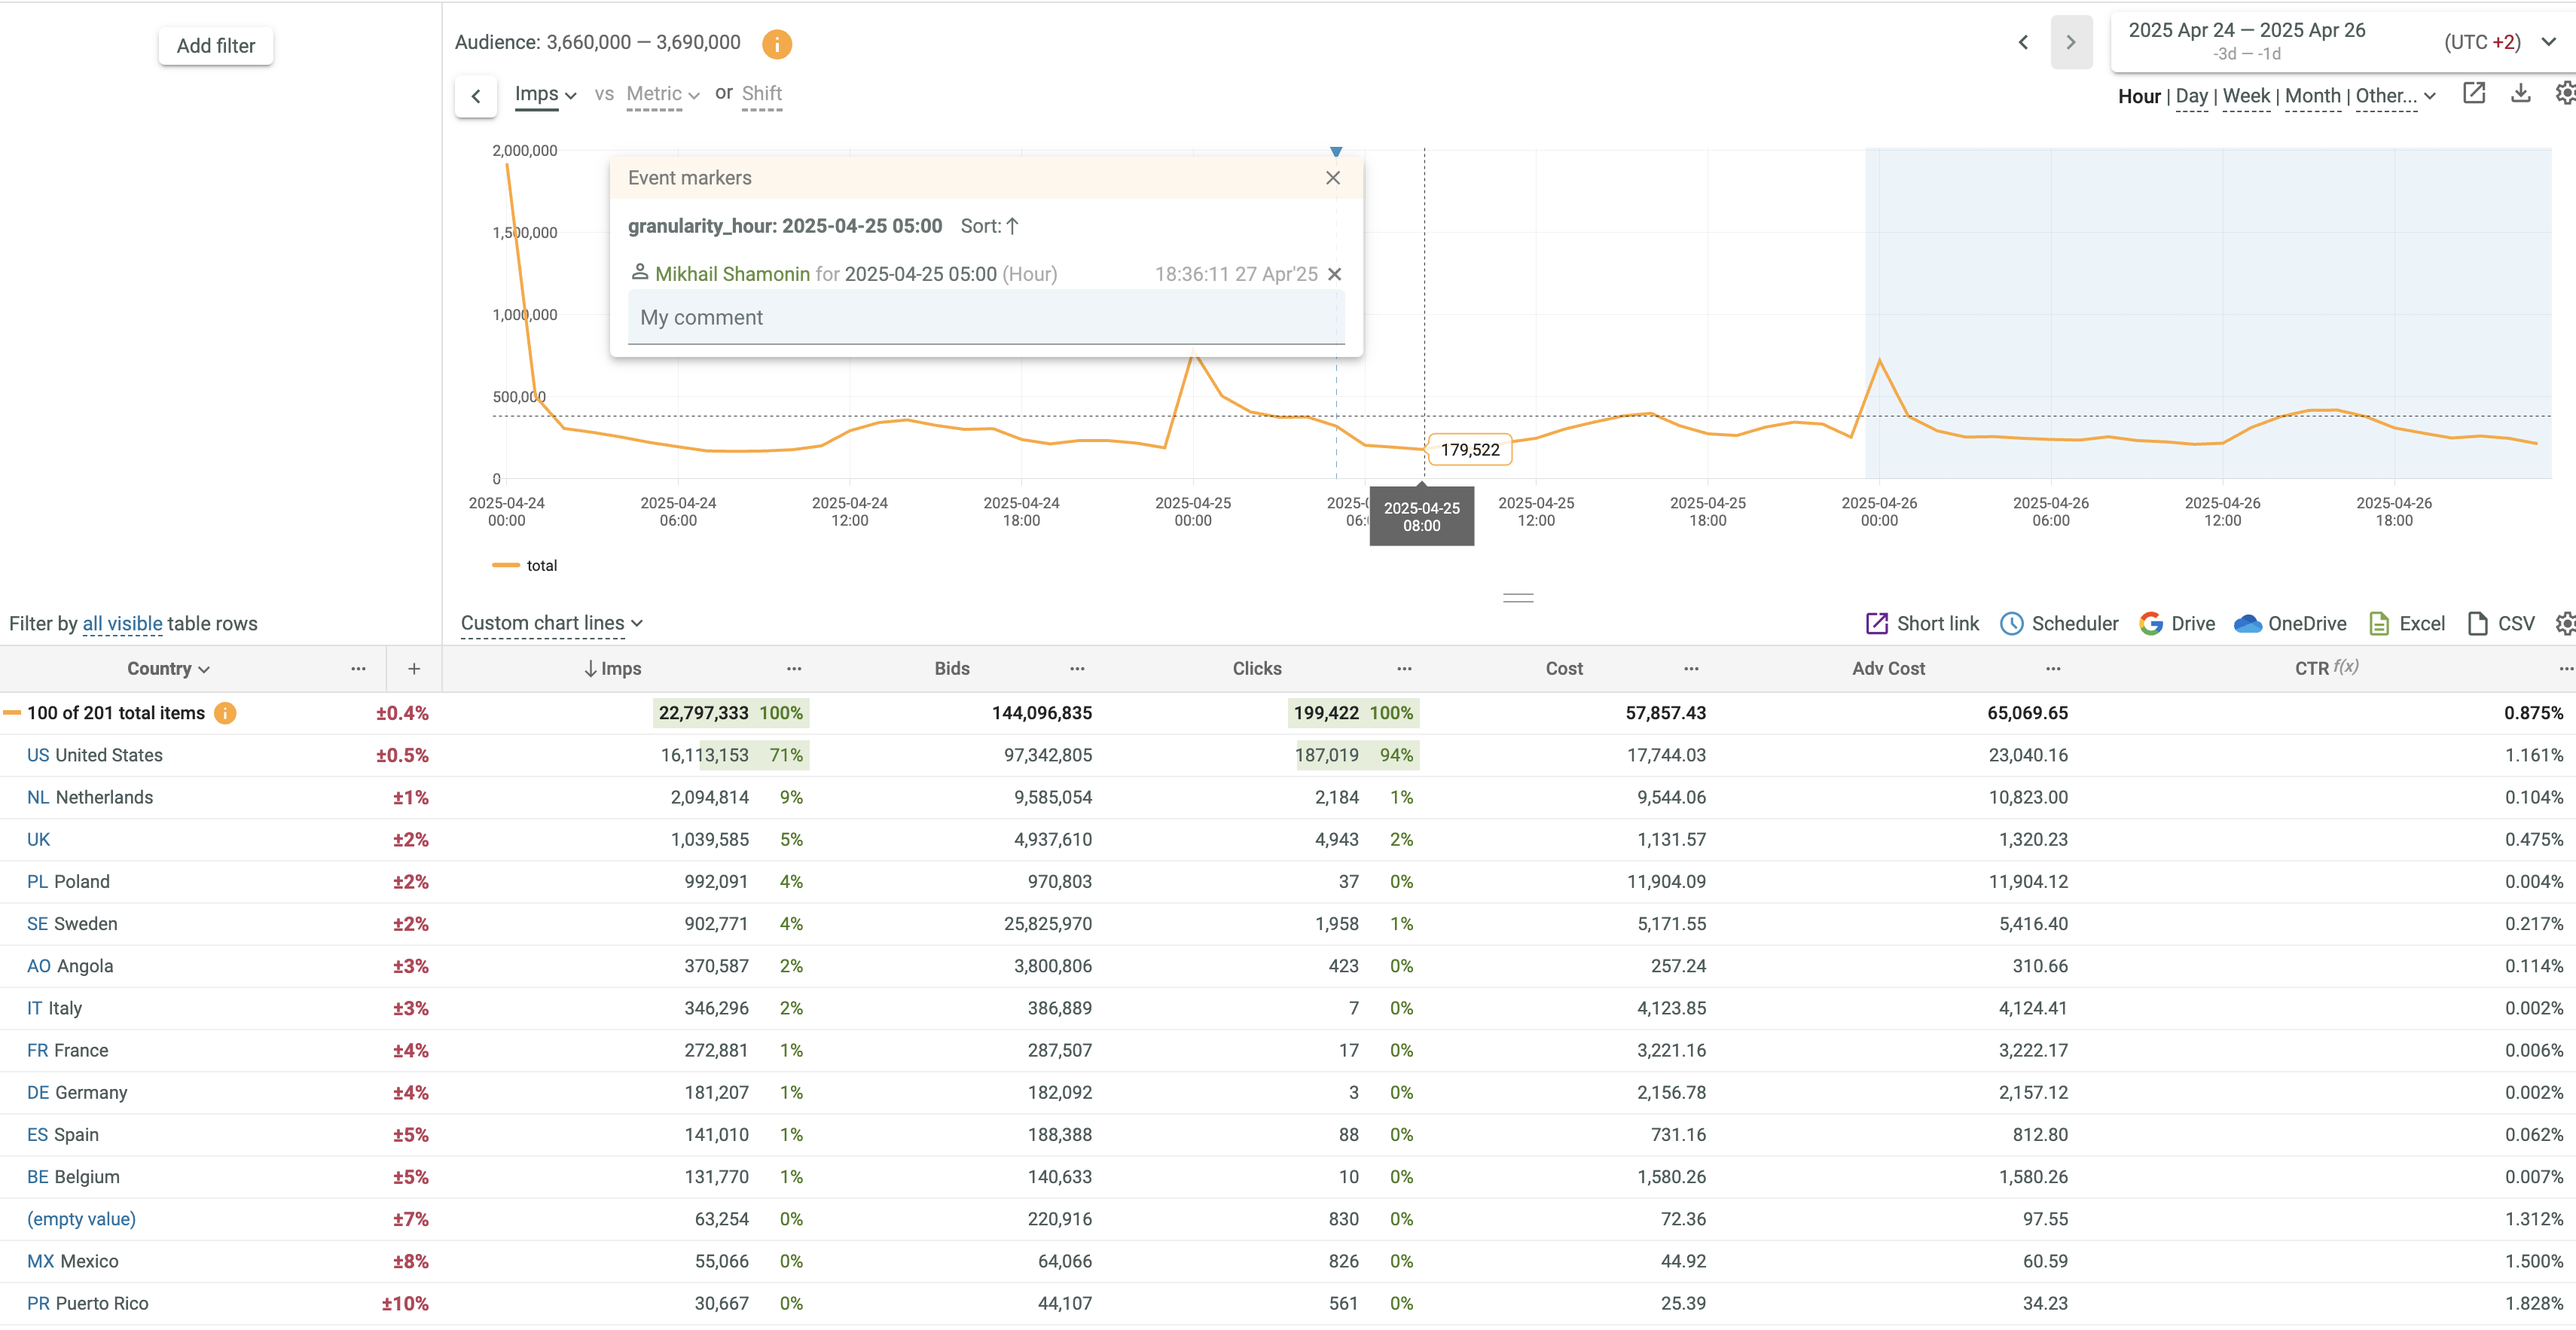Switch granularity to Day
2576x1330 pixels.
coord(2191,96)
